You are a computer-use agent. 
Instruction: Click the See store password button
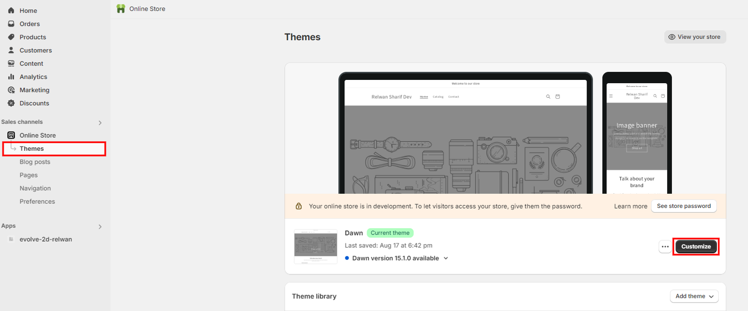coord(684,206)
